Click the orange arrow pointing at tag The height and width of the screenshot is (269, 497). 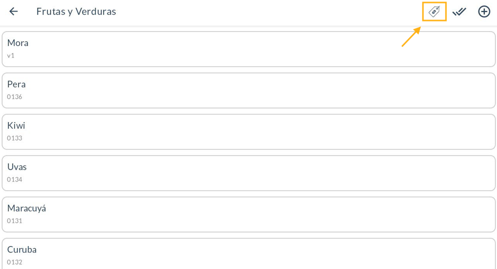point(411,36)
